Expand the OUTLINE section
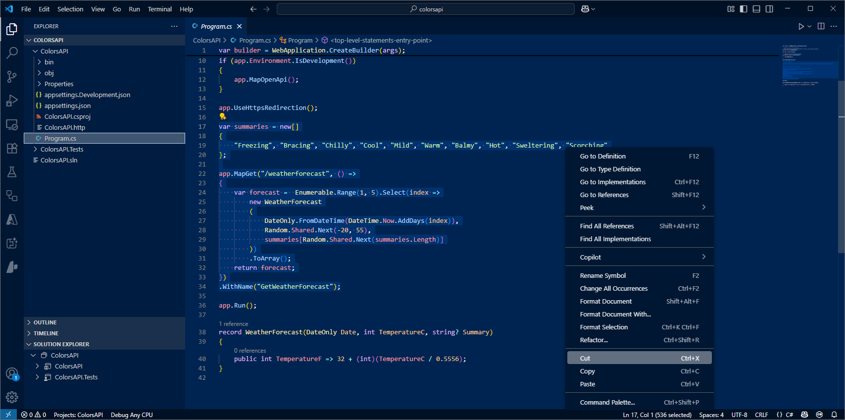845x420 pixels. pos(45,322)
